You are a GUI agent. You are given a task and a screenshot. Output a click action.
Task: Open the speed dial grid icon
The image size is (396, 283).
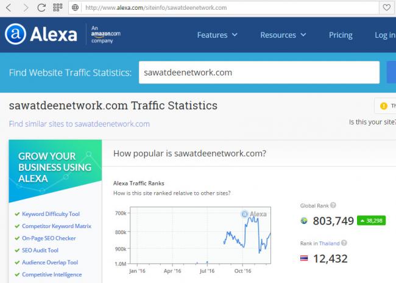pyautogui.click(x=58, y=7)
